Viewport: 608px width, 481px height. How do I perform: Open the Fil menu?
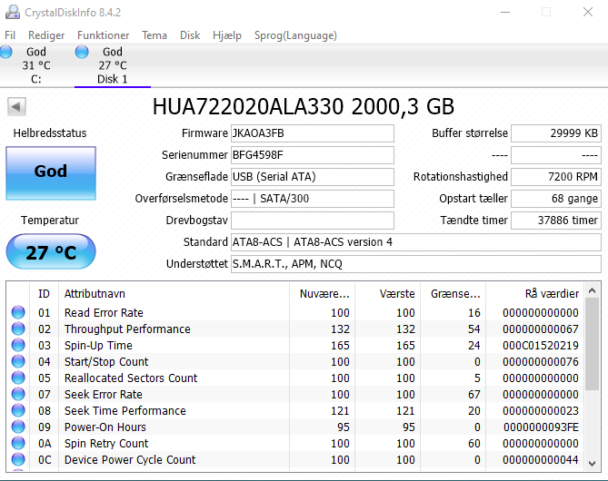coord(10,35)
